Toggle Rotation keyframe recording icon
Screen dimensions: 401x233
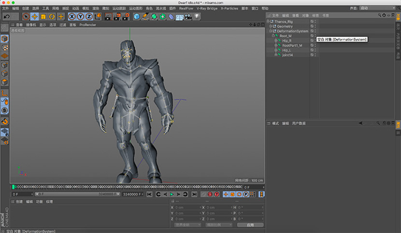click(239, 194)
